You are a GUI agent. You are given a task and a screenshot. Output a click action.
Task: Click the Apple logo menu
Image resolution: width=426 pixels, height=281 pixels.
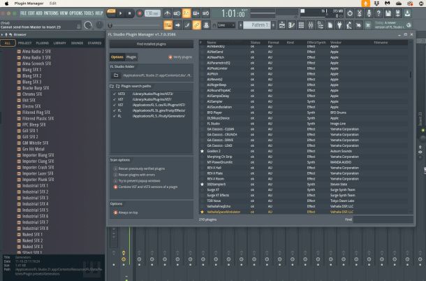pos(7,3)
